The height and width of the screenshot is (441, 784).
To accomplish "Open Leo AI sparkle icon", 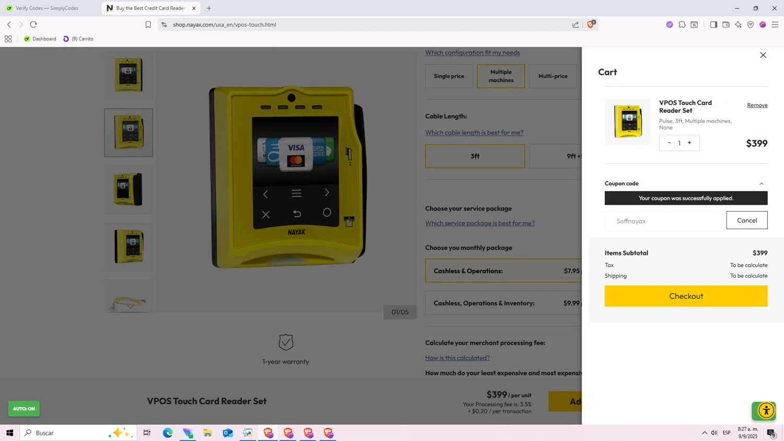I will coord(738,25).
